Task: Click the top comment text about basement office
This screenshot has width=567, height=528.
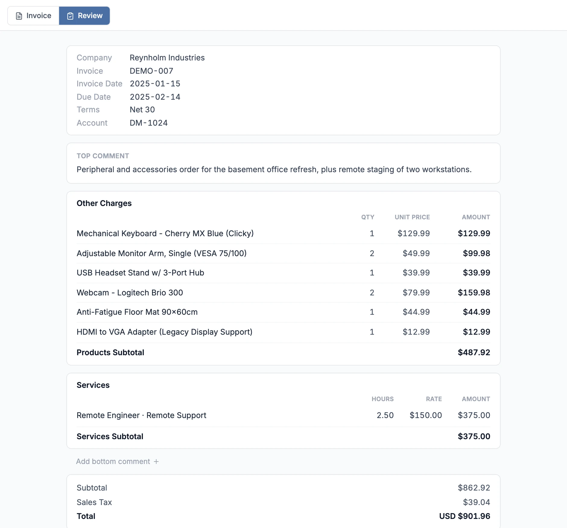Action: 274,169
